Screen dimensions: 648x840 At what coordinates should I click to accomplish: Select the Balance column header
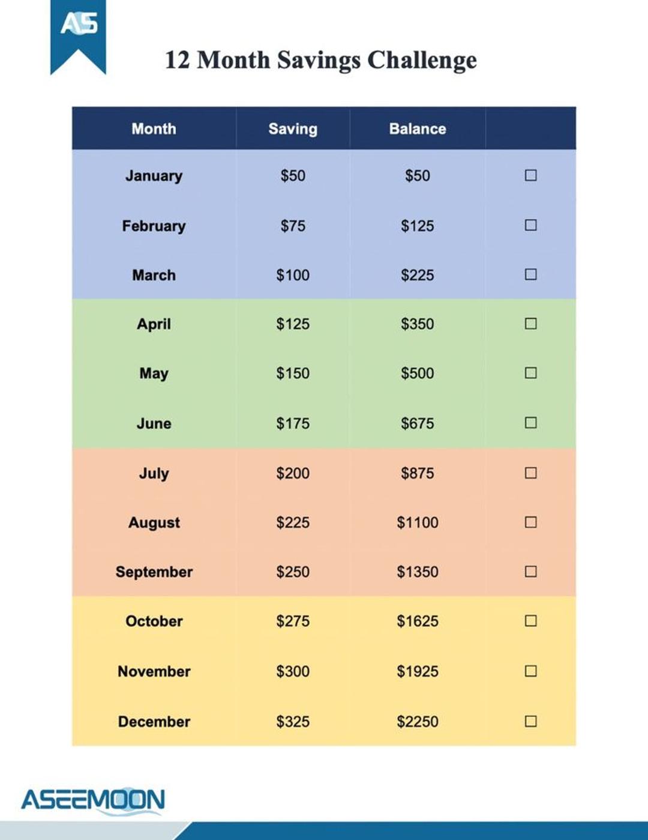click(418, 128)
